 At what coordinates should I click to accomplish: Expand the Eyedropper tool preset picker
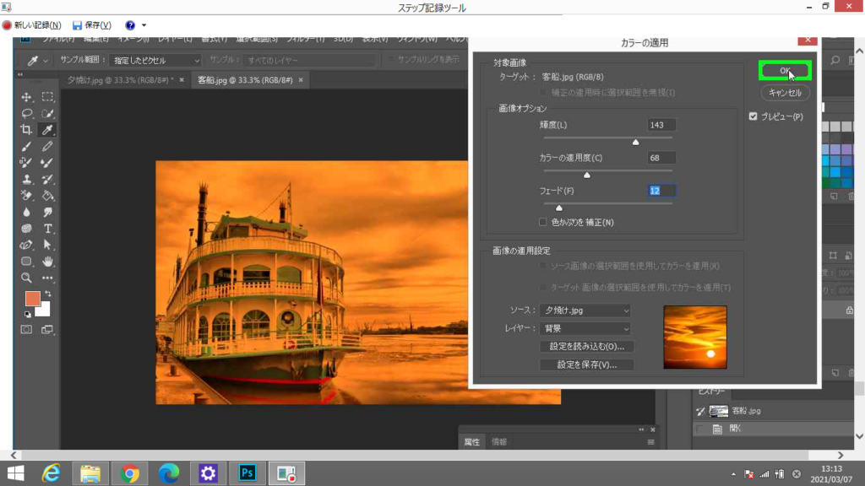click(46, 61)
